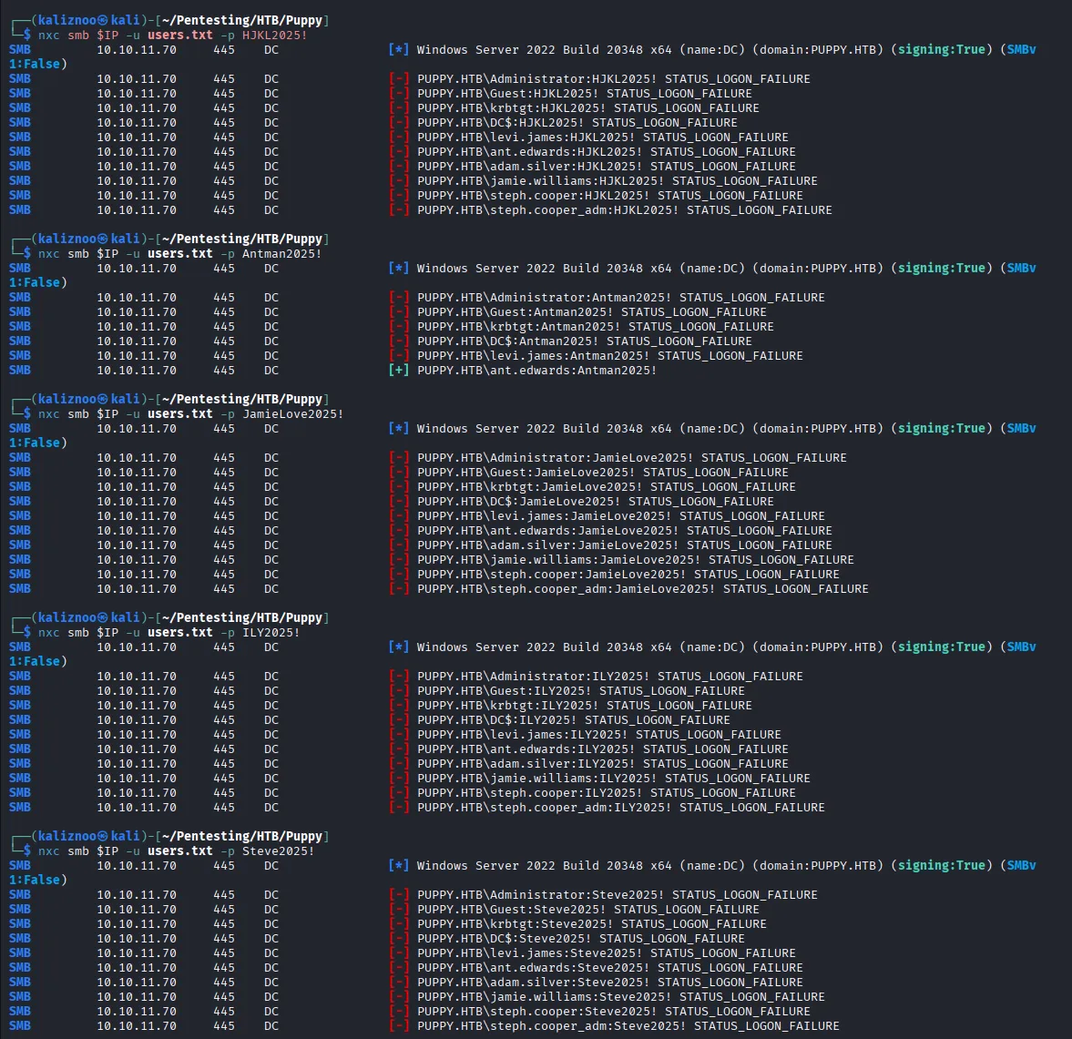Click the nxc command using password Steve2025!

coord(177,851)
